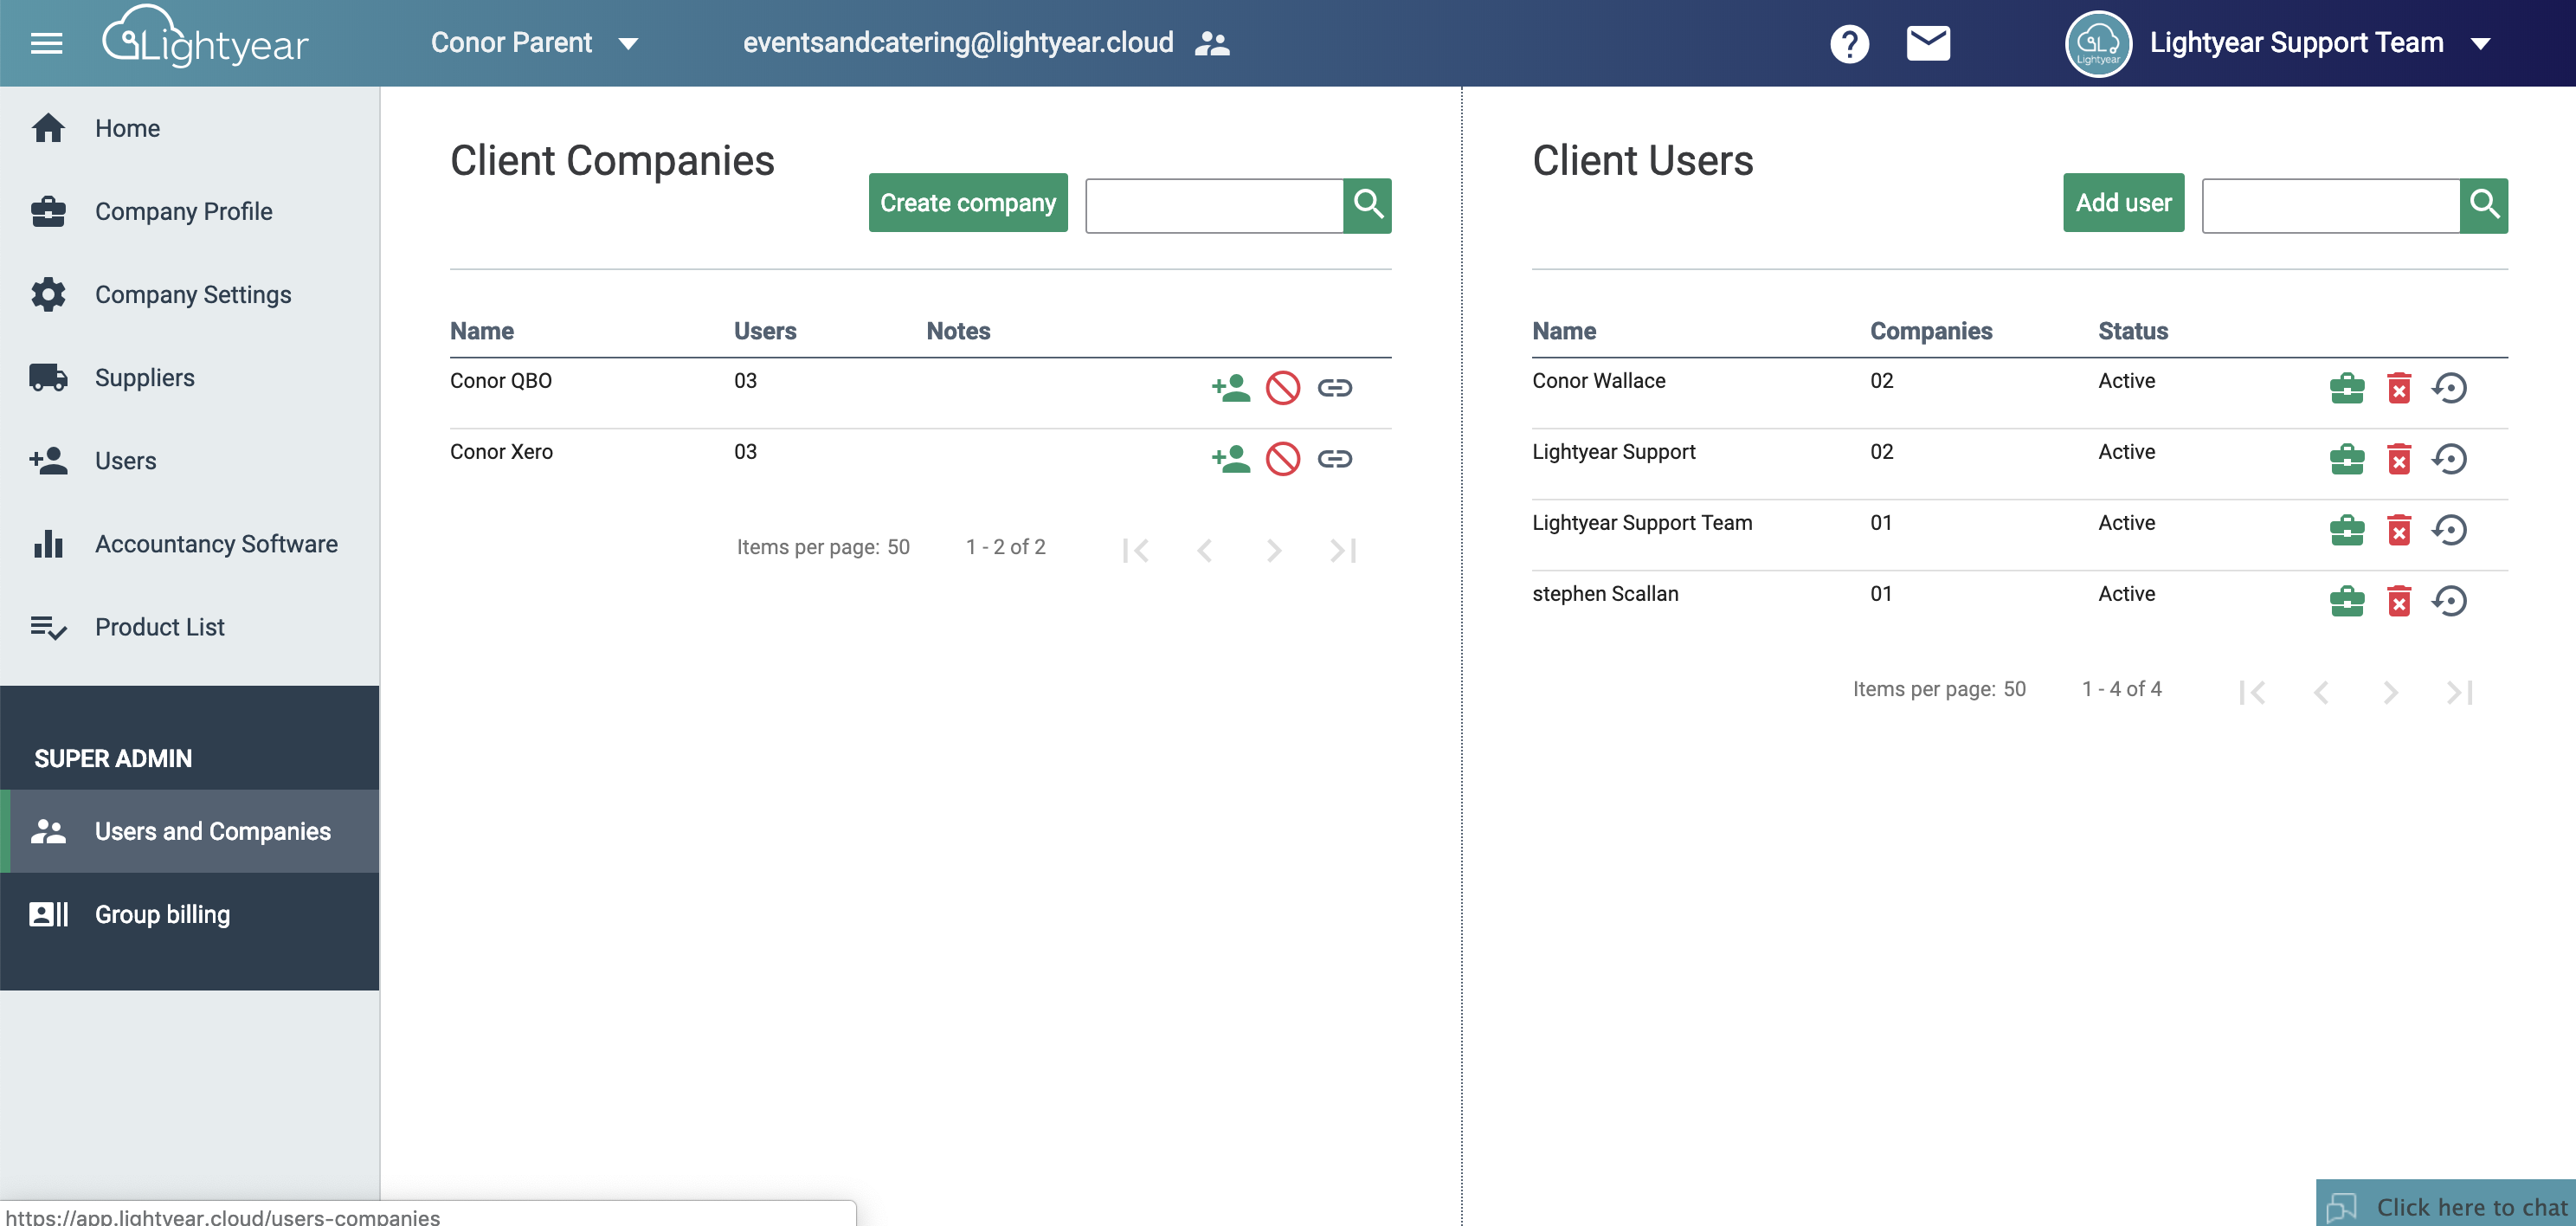Toggle the hamburger menu sidebar

click(x=46, y=44)
